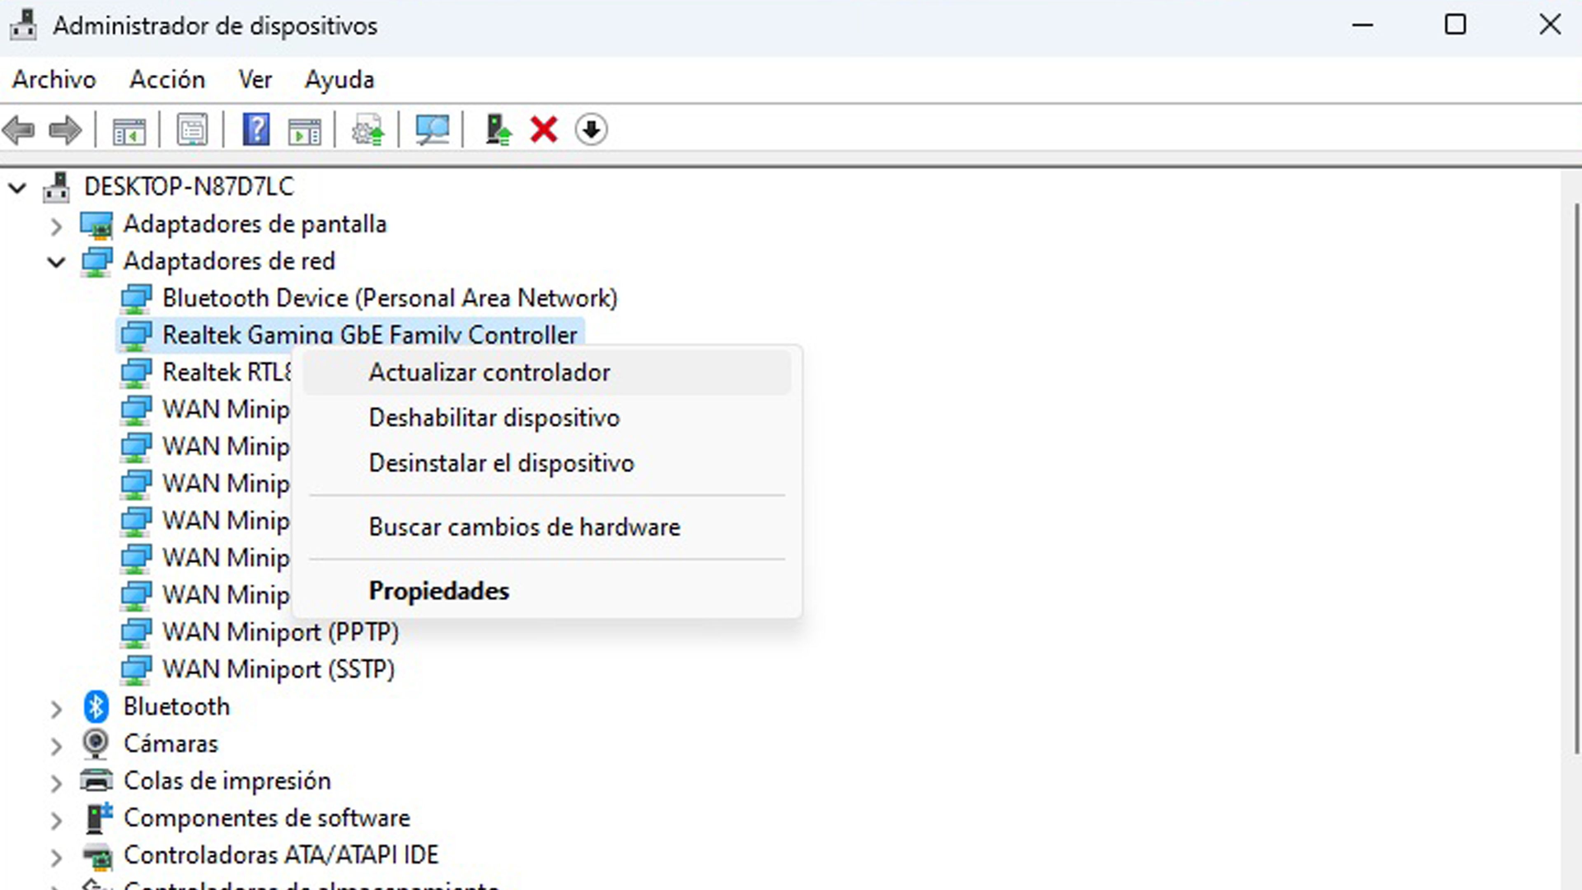The image size is (1582, 890).
Task: Click the forward navigation arrow icon
Action: (64, 129)
